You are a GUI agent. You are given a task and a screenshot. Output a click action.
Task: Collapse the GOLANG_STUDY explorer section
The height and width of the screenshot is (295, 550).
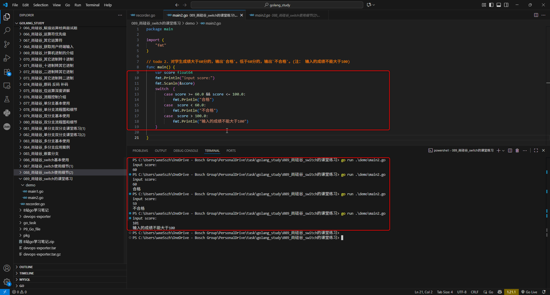pyautogui.click(x=70, y=23)
